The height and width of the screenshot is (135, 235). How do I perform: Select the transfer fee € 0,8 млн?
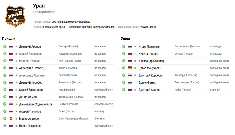(x=100, y=118)
